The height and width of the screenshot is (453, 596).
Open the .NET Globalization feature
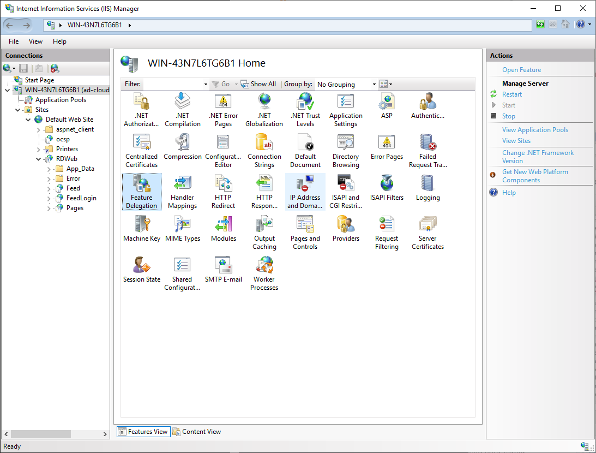[264, 110]
